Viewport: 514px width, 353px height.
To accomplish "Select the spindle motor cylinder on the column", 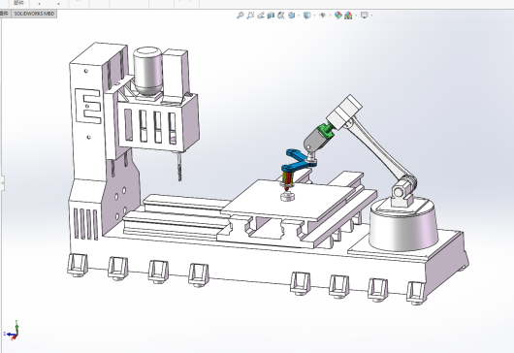I will click(x=147, y=71).
